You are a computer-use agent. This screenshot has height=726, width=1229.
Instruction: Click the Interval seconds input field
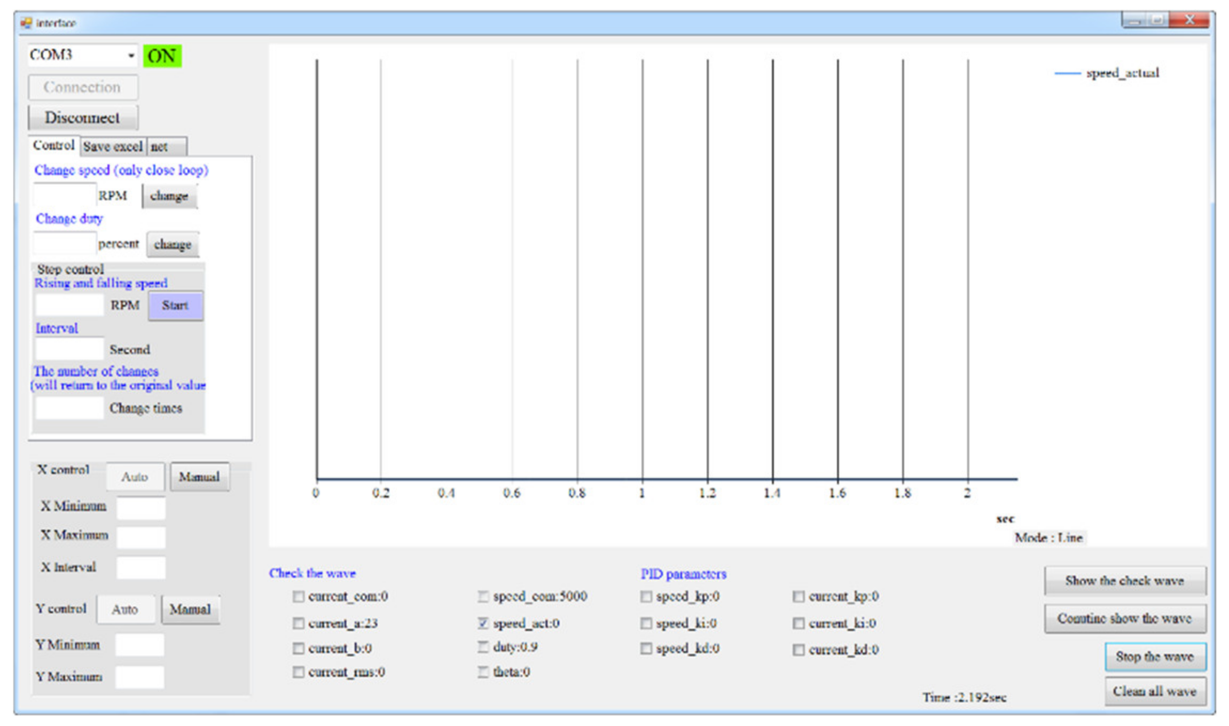(69, 349)
